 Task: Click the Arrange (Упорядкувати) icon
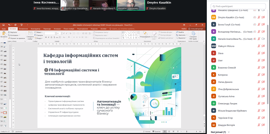point(145,34)
